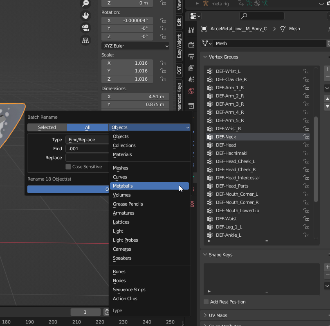The image size is (330, 326).
Task: Toggle lock on Scale X
Action: (x=163, y=63)
